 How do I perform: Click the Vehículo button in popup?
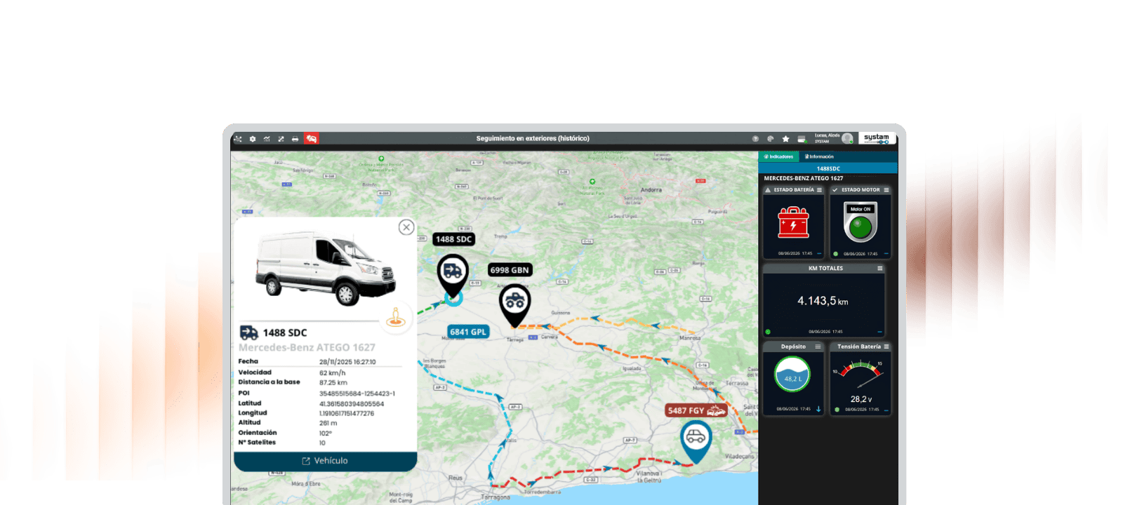pyautogui.click(x=325, y=461)
